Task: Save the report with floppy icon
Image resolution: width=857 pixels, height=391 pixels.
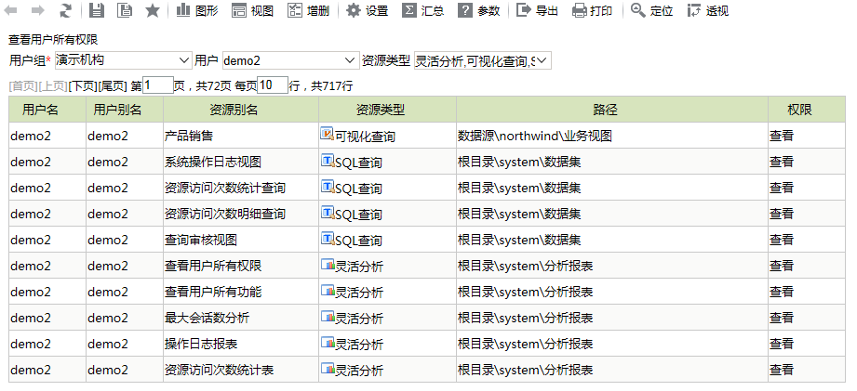Action: click(x=97, y=10)
